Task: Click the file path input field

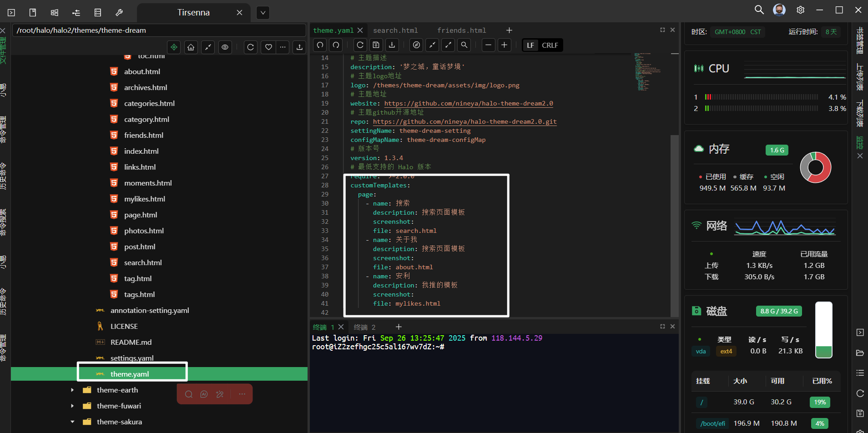Action: point(159,30)
